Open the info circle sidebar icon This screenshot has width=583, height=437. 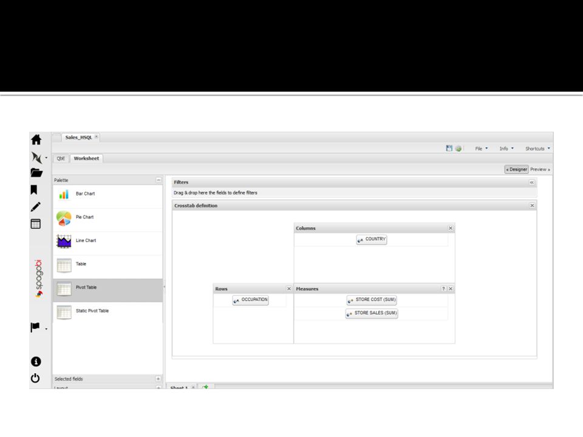[x=36, y=362]
